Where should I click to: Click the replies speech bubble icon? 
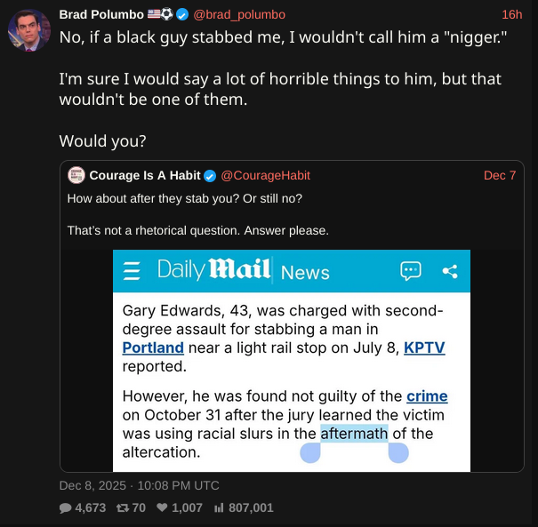point(66,507)
